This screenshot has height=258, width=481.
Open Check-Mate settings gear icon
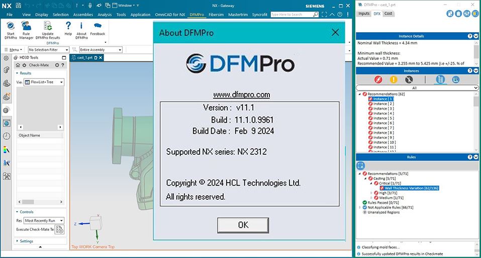click(57, 65)
